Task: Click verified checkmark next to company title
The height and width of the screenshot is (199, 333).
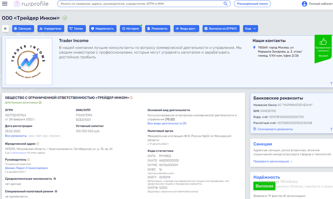Action: click(x=65, y=18)
